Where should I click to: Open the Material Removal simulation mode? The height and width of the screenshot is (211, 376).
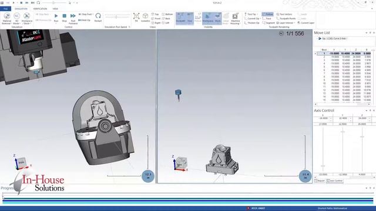[7, 19]
